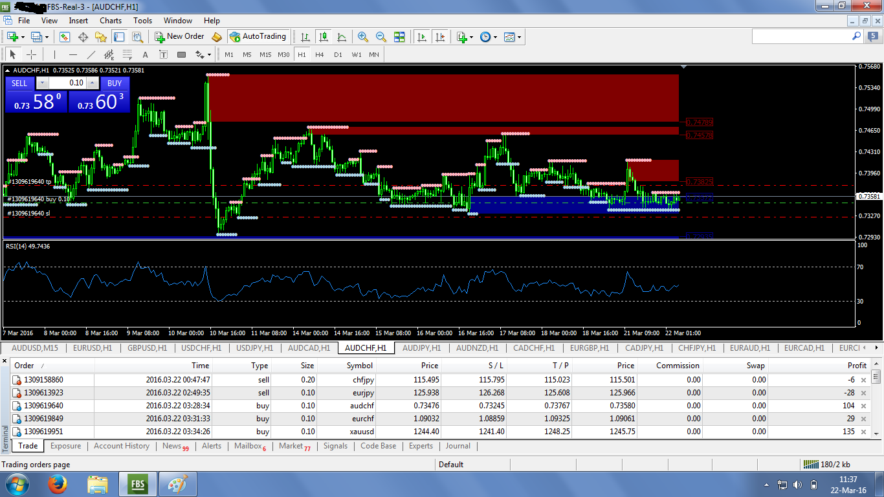
Task: Toggle the AutoTrading button
Action: (258, 37)
